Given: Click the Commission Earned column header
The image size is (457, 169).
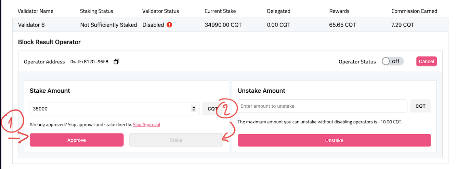Looking at the screenshot, I should point(414,11).
